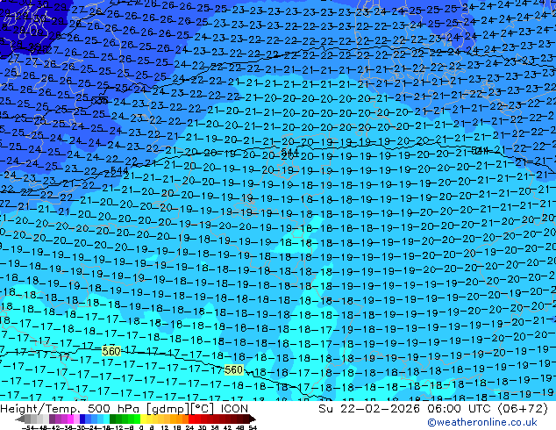Open the weatheronline.co.uk copyright link

(x=481, y=422)
